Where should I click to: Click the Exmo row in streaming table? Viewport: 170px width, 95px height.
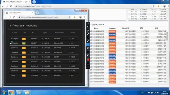coord(44,75)
